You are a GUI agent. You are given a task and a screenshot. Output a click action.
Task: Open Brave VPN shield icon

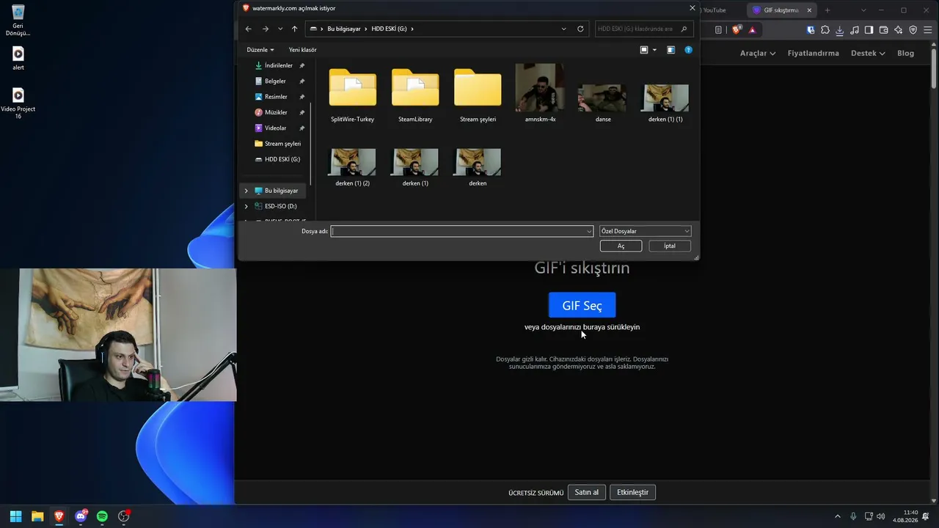point(913,30)
